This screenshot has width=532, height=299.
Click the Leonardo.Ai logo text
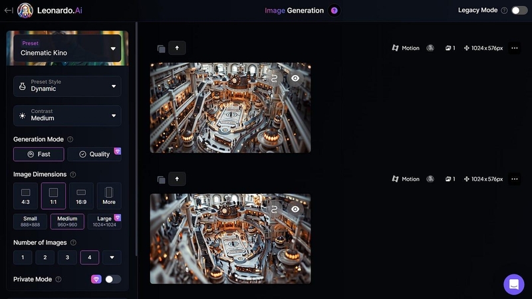(x=60, y=11)
